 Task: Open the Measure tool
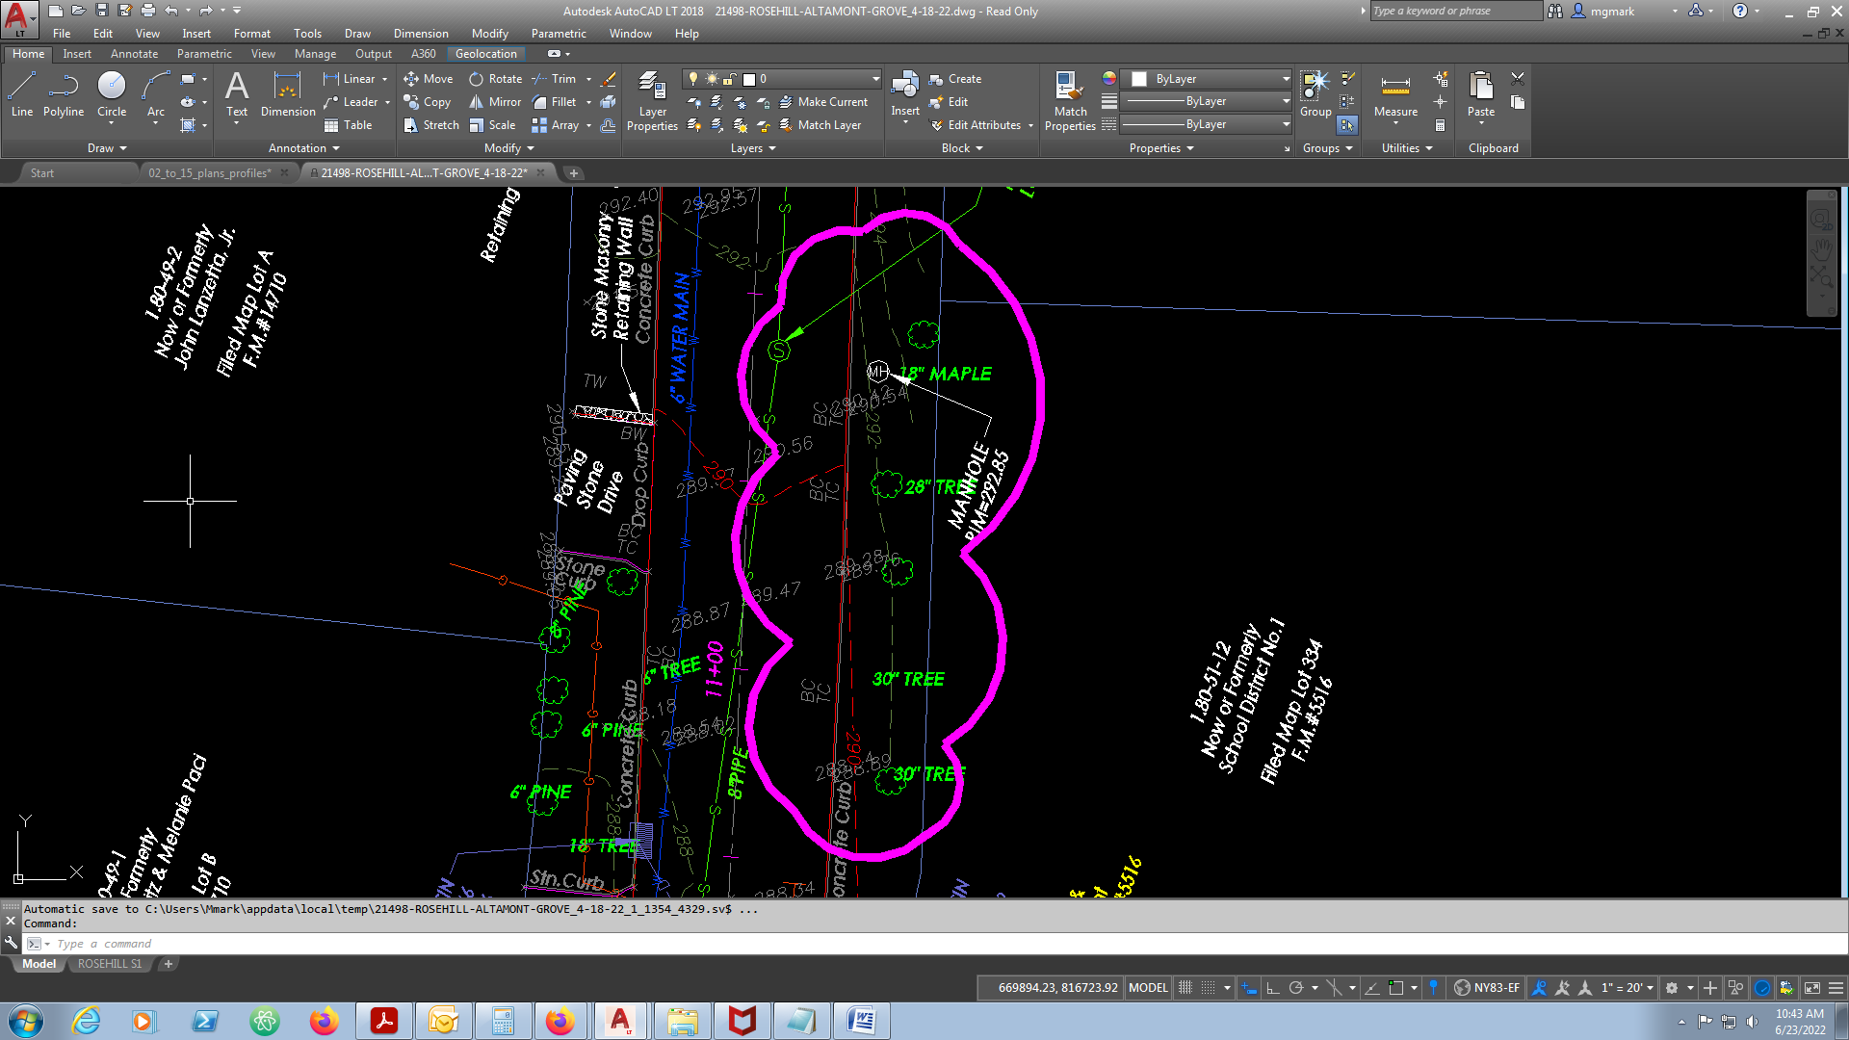click(x=1394, y=96)
